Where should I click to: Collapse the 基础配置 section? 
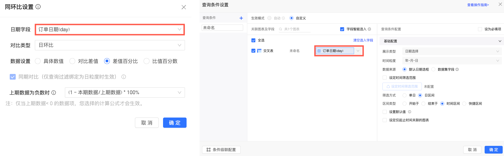coord(500,41)
